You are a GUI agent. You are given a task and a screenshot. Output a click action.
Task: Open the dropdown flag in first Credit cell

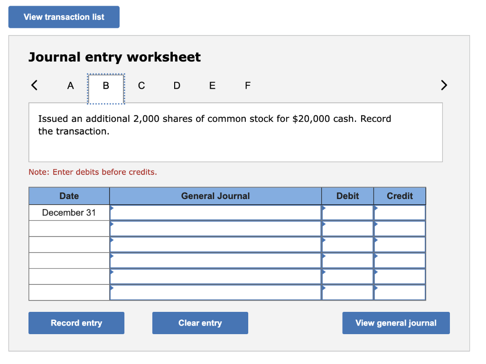pos(376,209)
